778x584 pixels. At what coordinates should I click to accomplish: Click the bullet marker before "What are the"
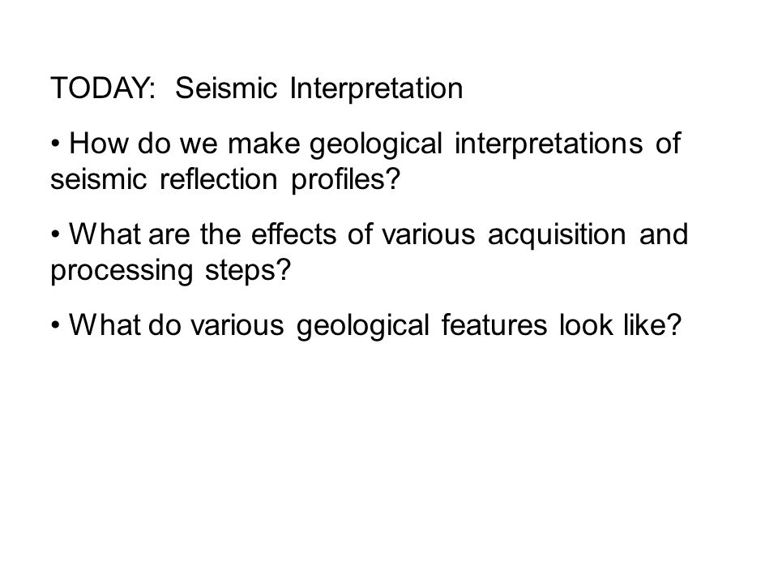pyautogui.click(x=55, y=235)
